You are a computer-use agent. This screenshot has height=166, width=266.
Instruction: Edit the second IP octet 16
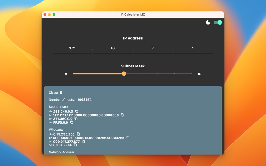(113, 48)
